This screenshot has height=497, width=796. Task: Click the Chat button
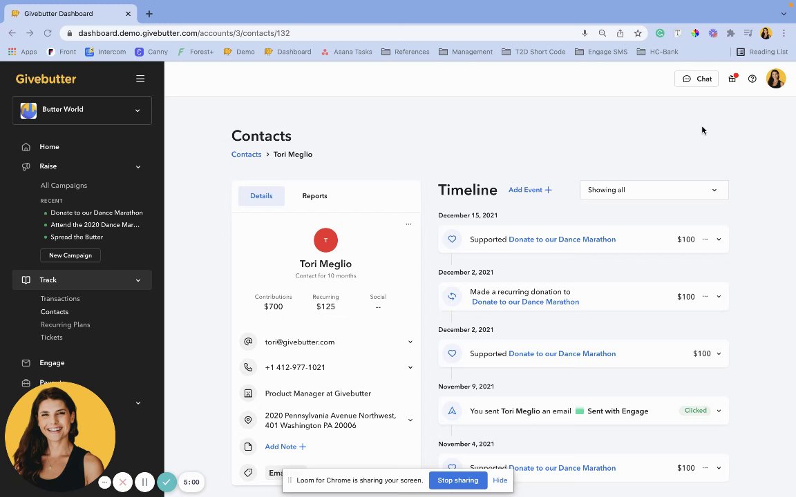coord(696,79)
